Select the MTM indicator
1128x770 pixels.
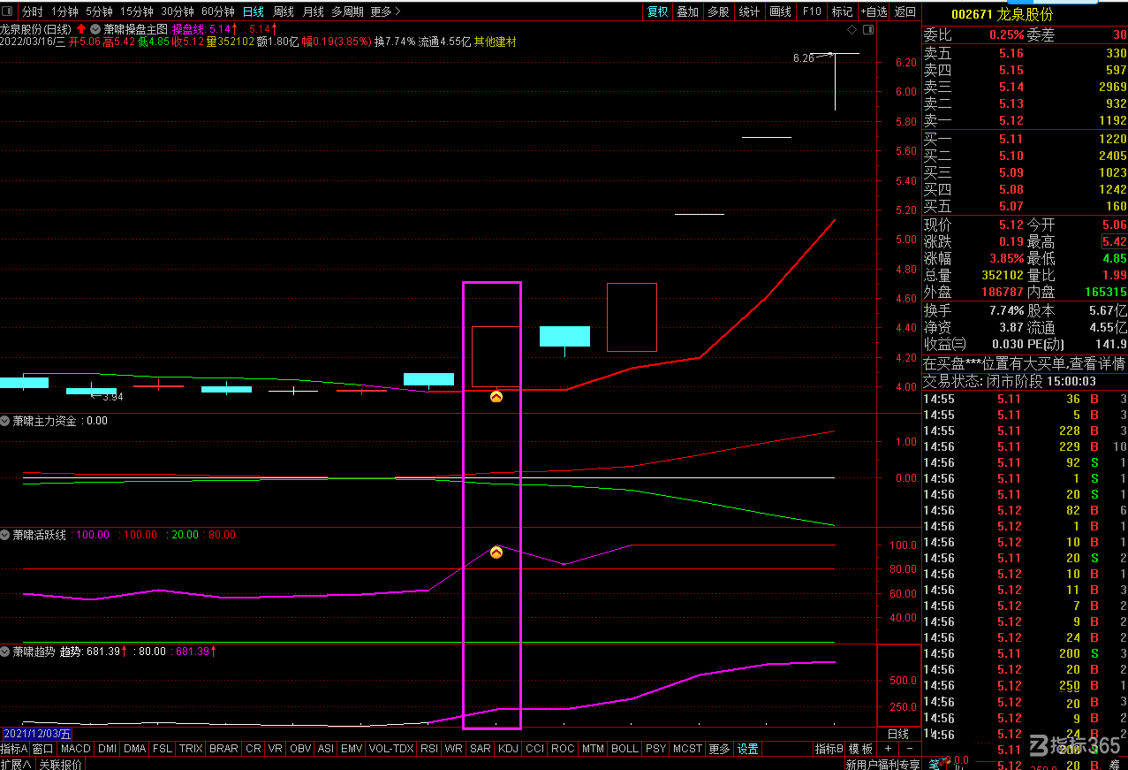[593, 749]
